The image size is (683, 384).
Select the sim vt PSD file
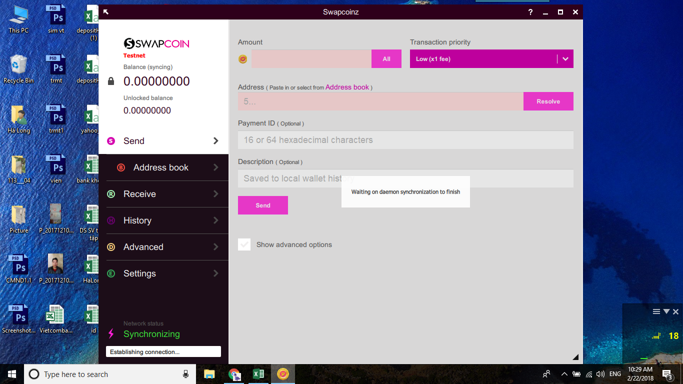[x=56, y=19]
